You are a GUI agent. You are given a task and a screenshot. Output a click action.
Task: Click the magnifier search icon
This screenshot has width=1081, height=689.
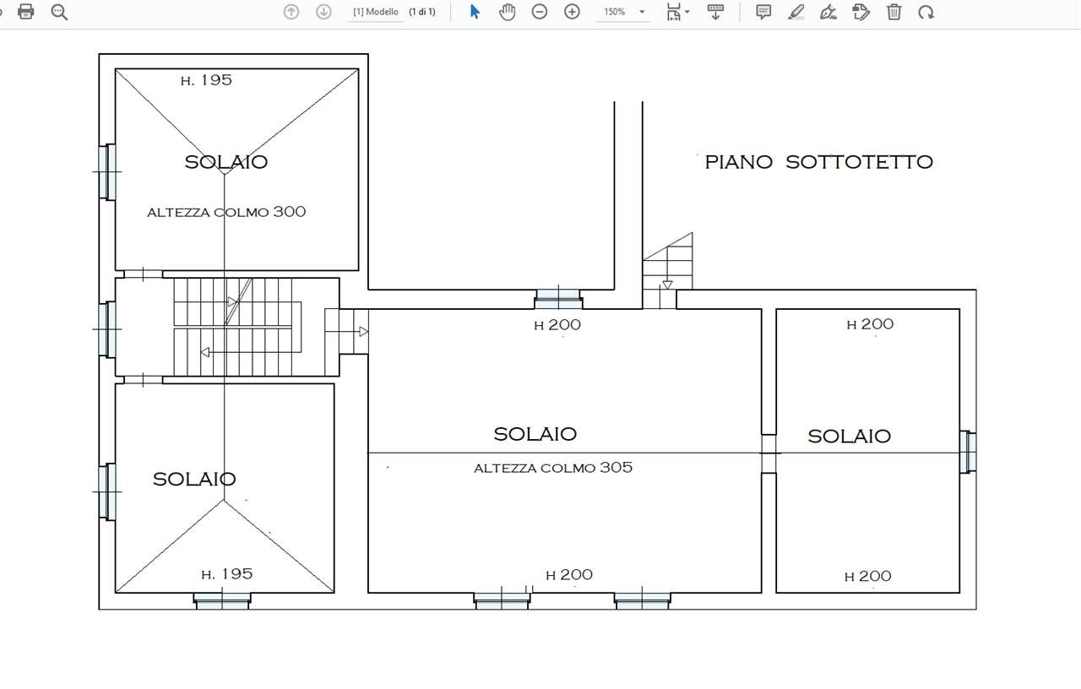pyautogui.click(x=59, y=12)
